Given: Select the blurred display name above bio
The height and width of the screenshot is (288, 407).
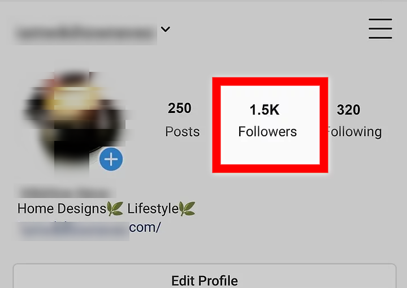Looking at the screenshot, I should [66, 192].
